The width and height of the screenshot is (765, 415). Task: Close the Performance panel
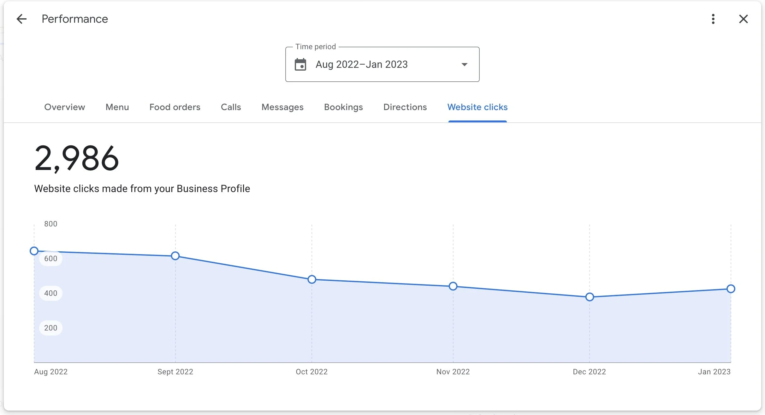[743, 19]
